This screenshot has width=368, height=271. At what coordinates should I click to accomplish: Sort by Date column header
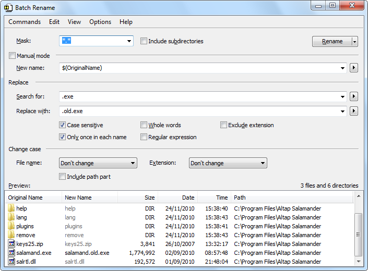pyautogui.click(x=177, y=198)
